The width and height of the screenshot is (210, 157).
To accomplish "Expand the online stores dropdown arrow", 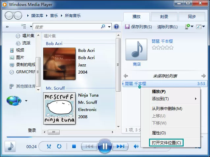I will (x=26, y=101).
